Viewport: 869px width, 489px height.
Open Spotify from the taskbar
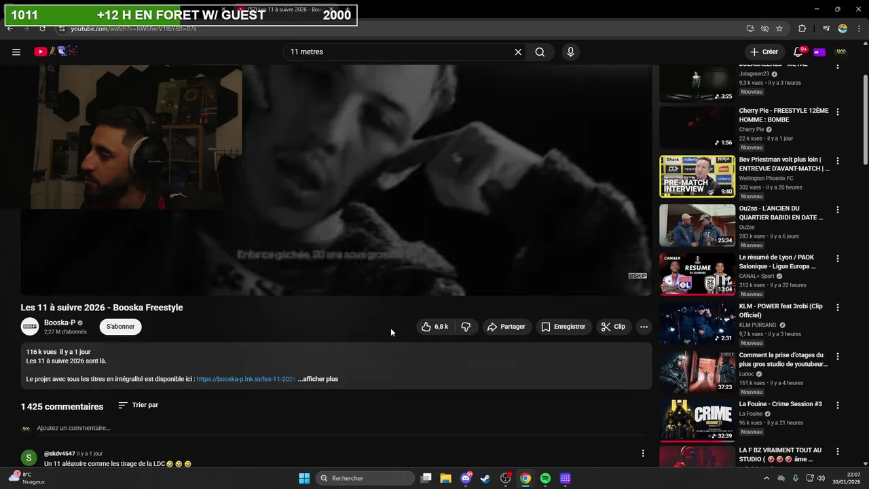click(545, 478)
